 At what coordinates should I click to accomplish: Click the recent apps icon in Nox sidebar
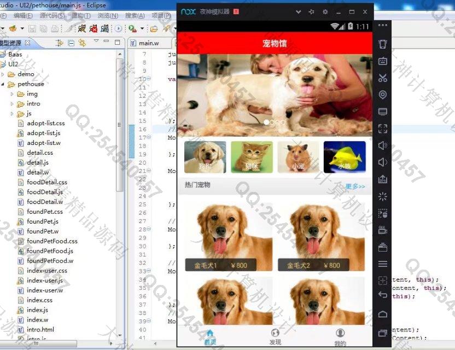pyautogui.click(x=382, y=333)
